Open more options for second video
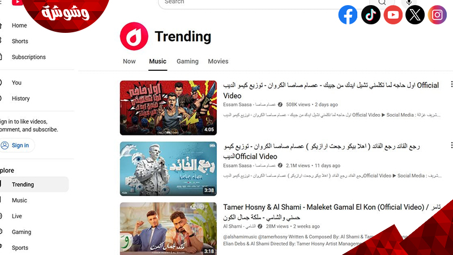Viewport: 453px width, 255px height. (451, 145)
